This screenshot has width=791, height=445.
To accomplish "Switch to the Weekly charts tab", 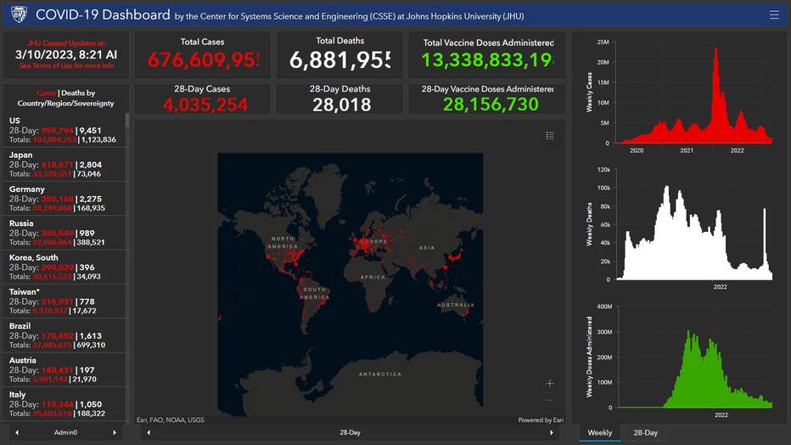I will 600,433.
